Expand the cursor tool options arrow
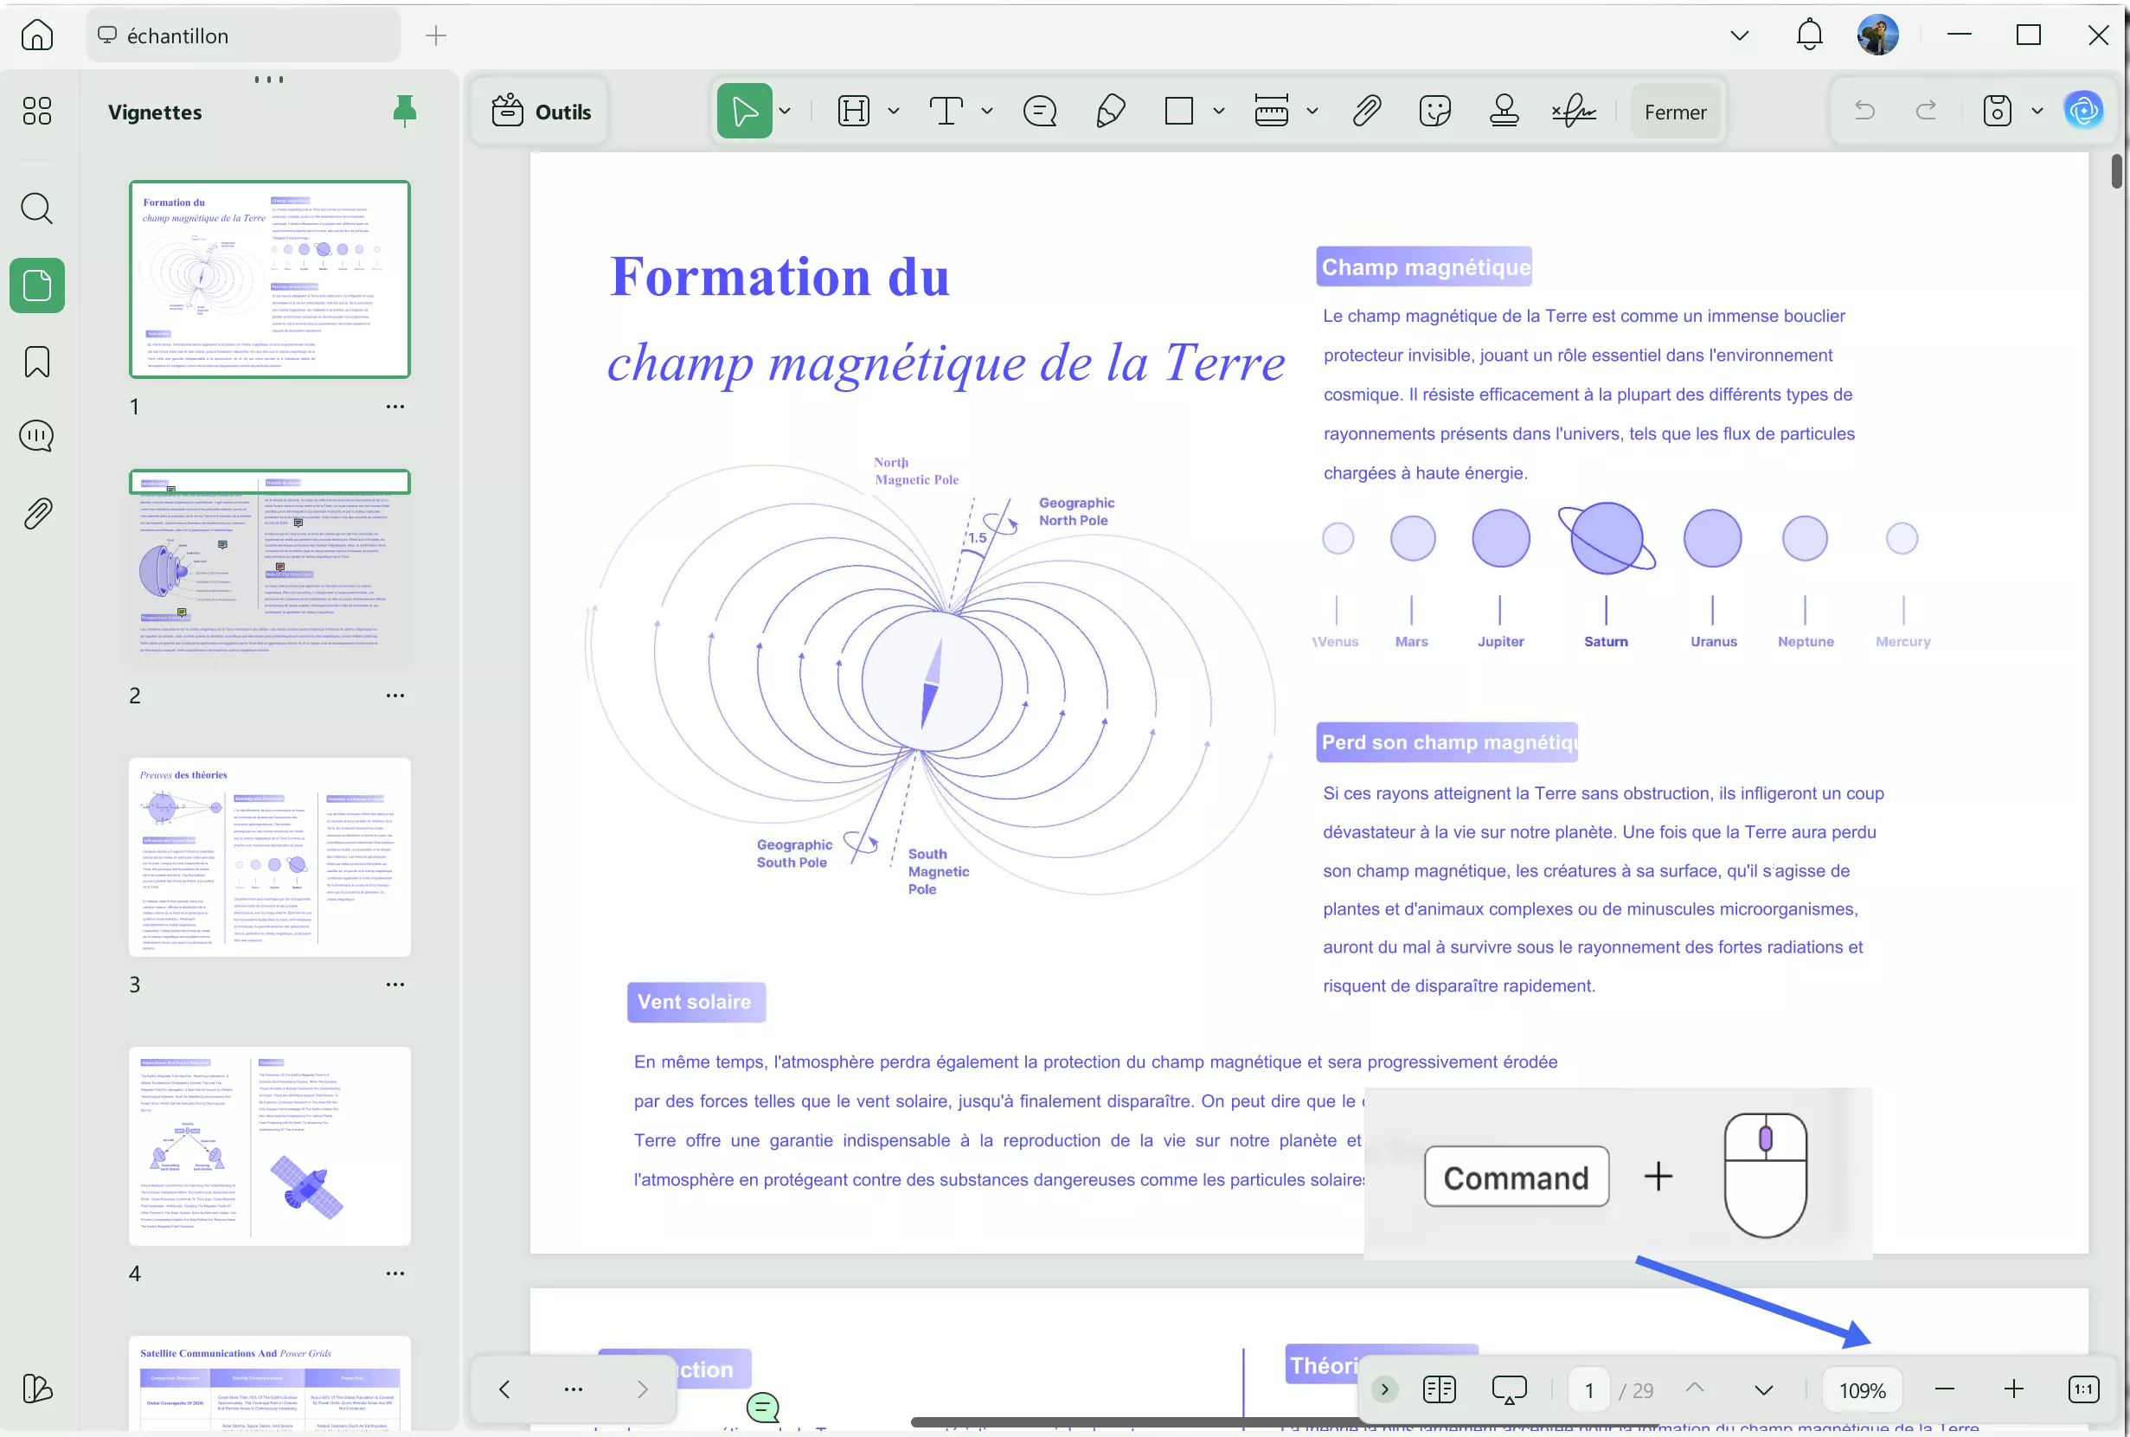 tap(785, 112)
